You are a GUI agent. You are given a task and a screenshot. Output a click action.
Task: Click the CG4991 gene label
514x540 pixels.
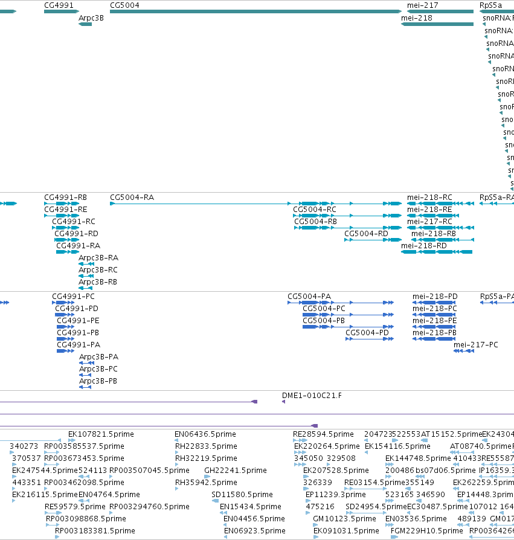click(x=59, y=5)
